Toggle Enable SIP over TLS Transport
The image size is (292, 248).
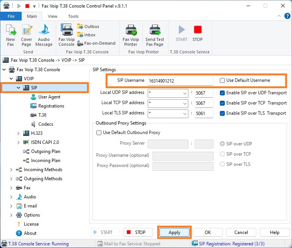point(222,113)
